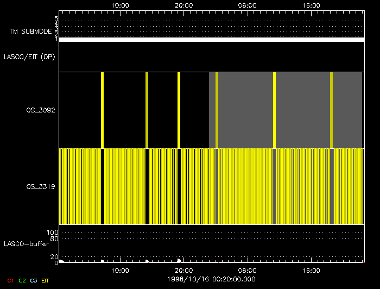Select the 20:00 label on bottom axis
This screenshot has width=380, height=289.
tap(183, 270)
